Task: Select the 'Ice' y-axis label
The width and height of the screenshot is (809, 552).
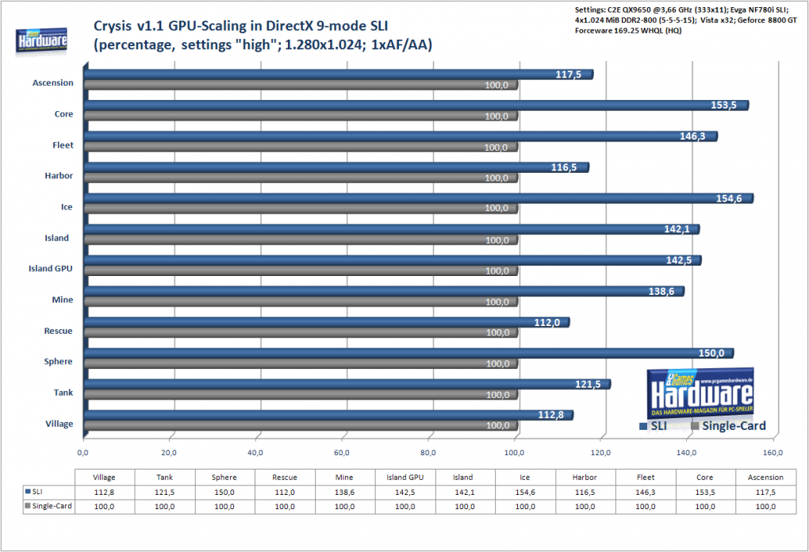Action: click(67, 207)
